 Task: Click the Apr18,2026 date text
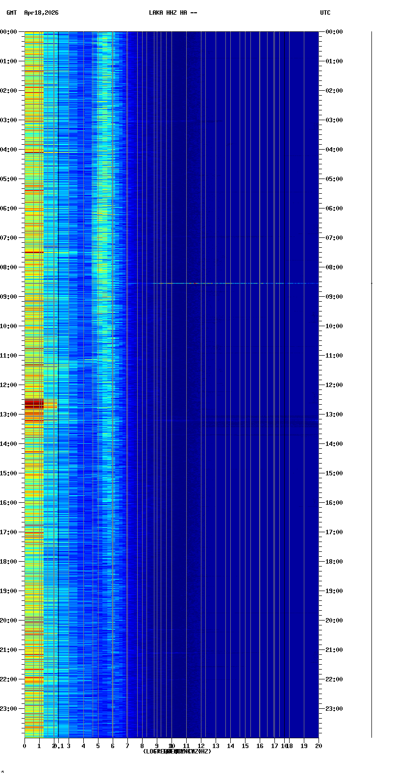point(41,13)
